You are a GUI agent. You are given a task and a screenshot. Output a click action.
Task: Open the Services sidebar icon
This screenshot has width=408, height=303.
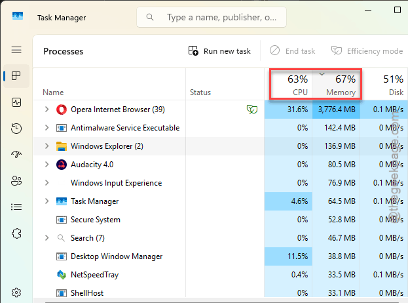point(16,233)
